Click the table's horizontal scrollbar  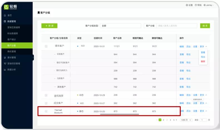coord(120,114)
